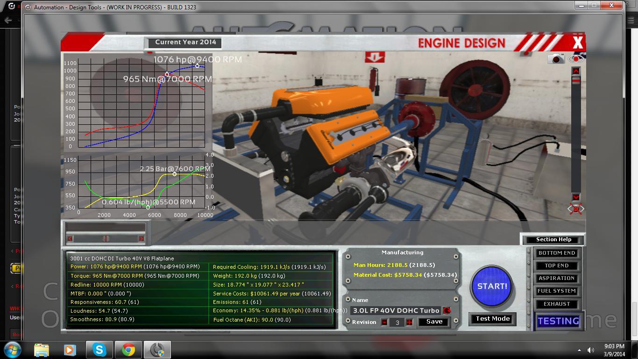Grab the vertical scrollbar red handle
638x359 pixels.
576,80
